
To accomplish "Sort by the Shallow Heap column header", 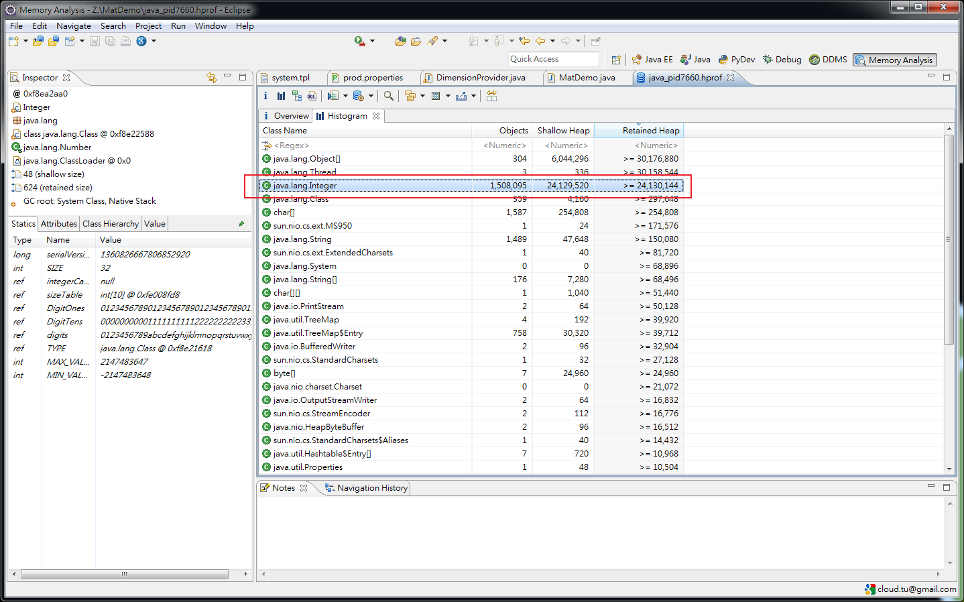I will click(x=563, y=131).
